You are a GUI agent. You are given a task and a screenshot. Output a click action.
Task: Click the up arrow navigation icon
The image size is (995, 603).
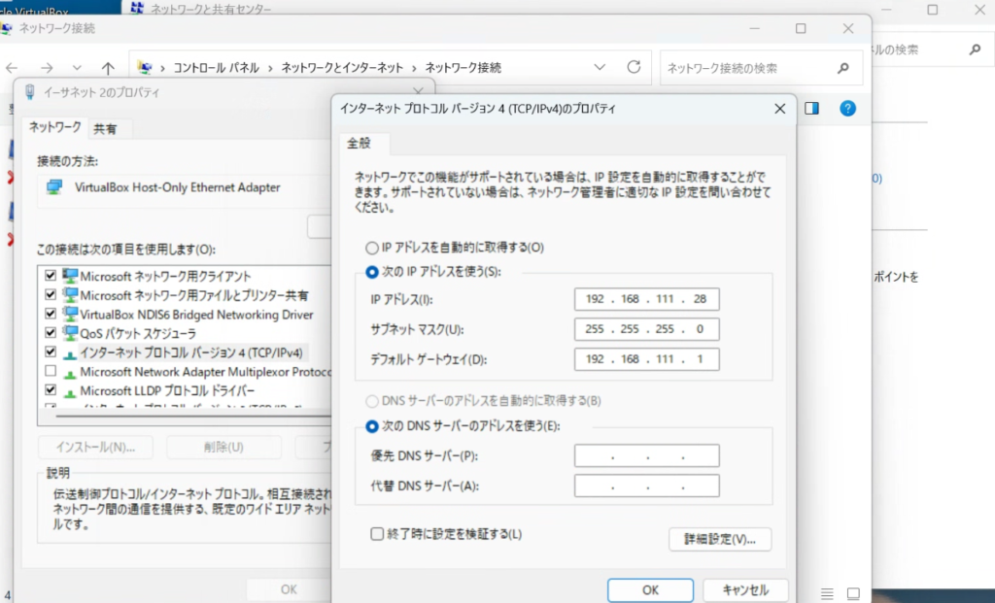[108, 68]
